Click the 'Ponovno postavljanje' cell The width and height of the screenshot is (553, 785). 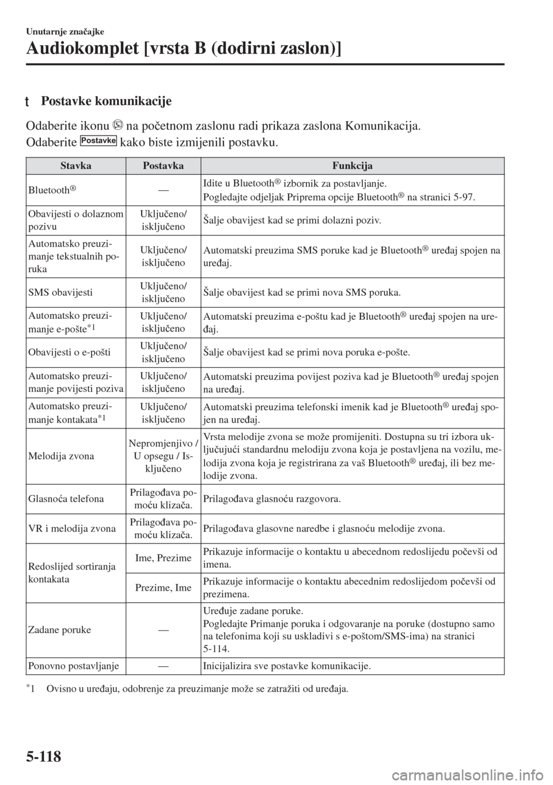pos(76,666)
